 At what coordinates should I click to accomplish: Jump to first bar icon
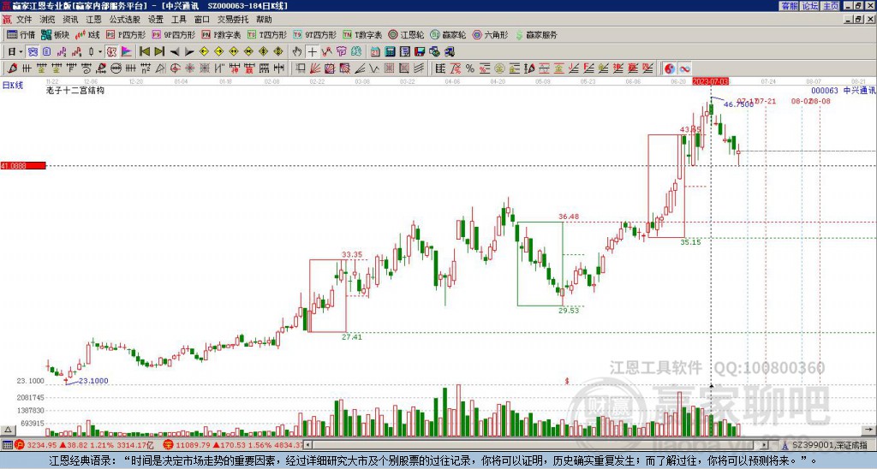pos(144,52)
